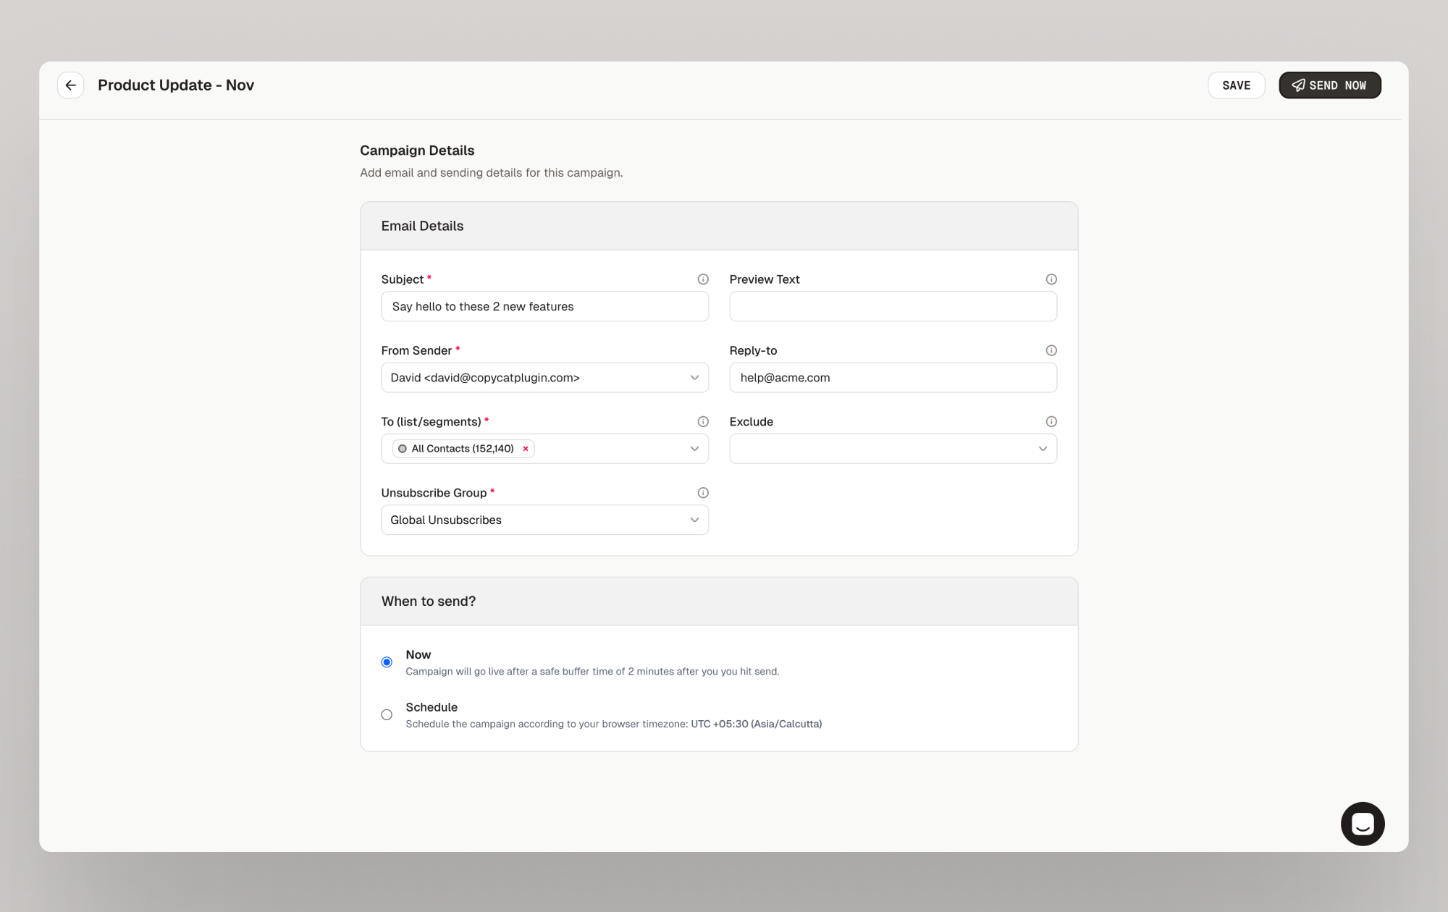This screenshot has height=912, width=1448.
Task: Click the Preview Text info icon
Action: pyautogui.click(x=1051, y=279)
